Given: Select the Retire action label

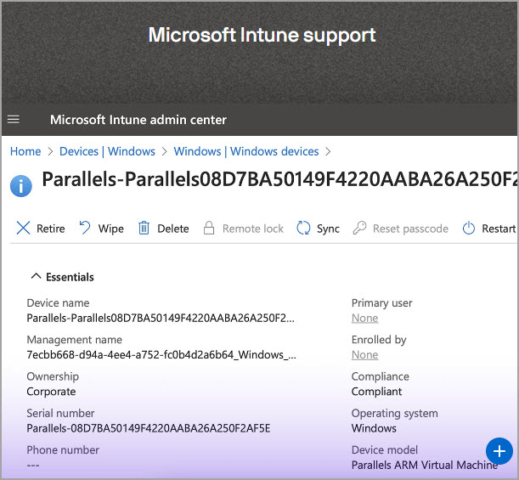Looking at the screenshot, I should click(51, 229).
